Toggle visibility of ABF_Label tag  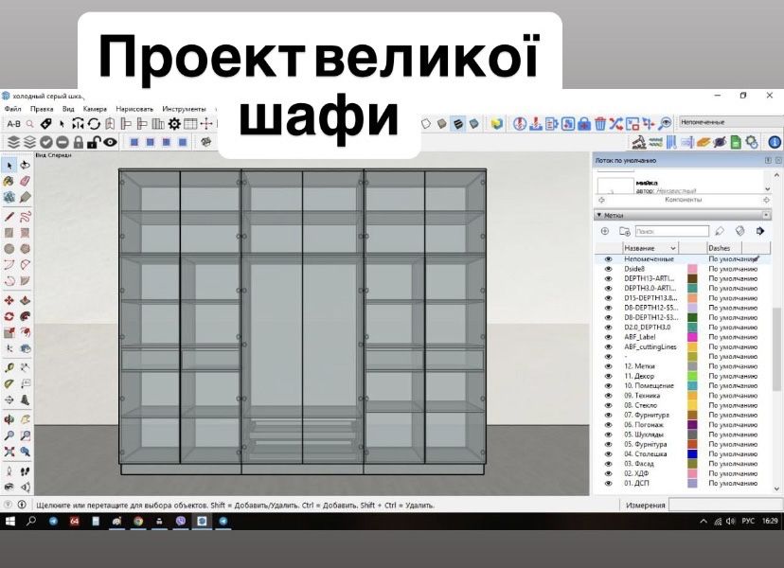coord(609,337)
